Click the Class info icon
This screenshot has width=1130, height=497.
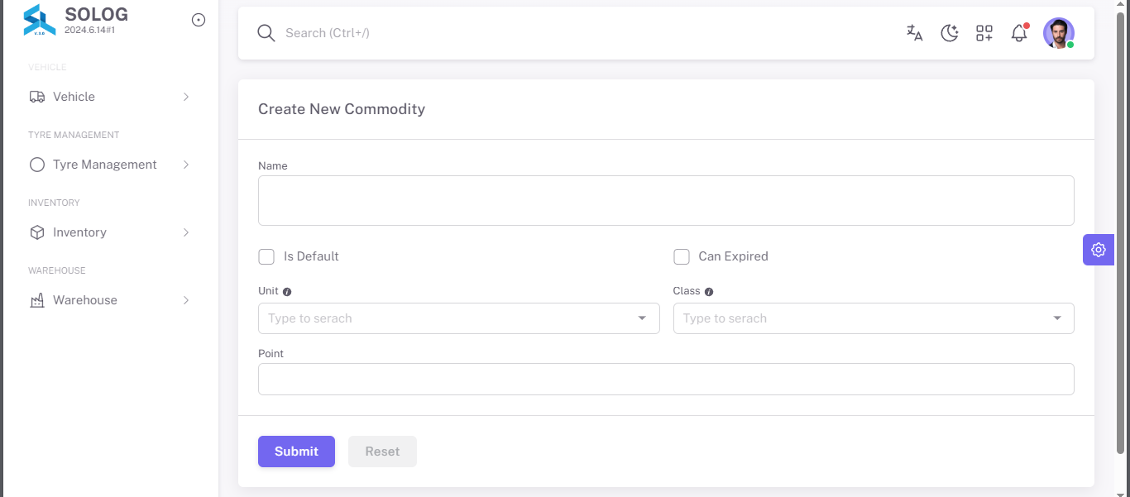pyautogui.click(x=709, y=292)
